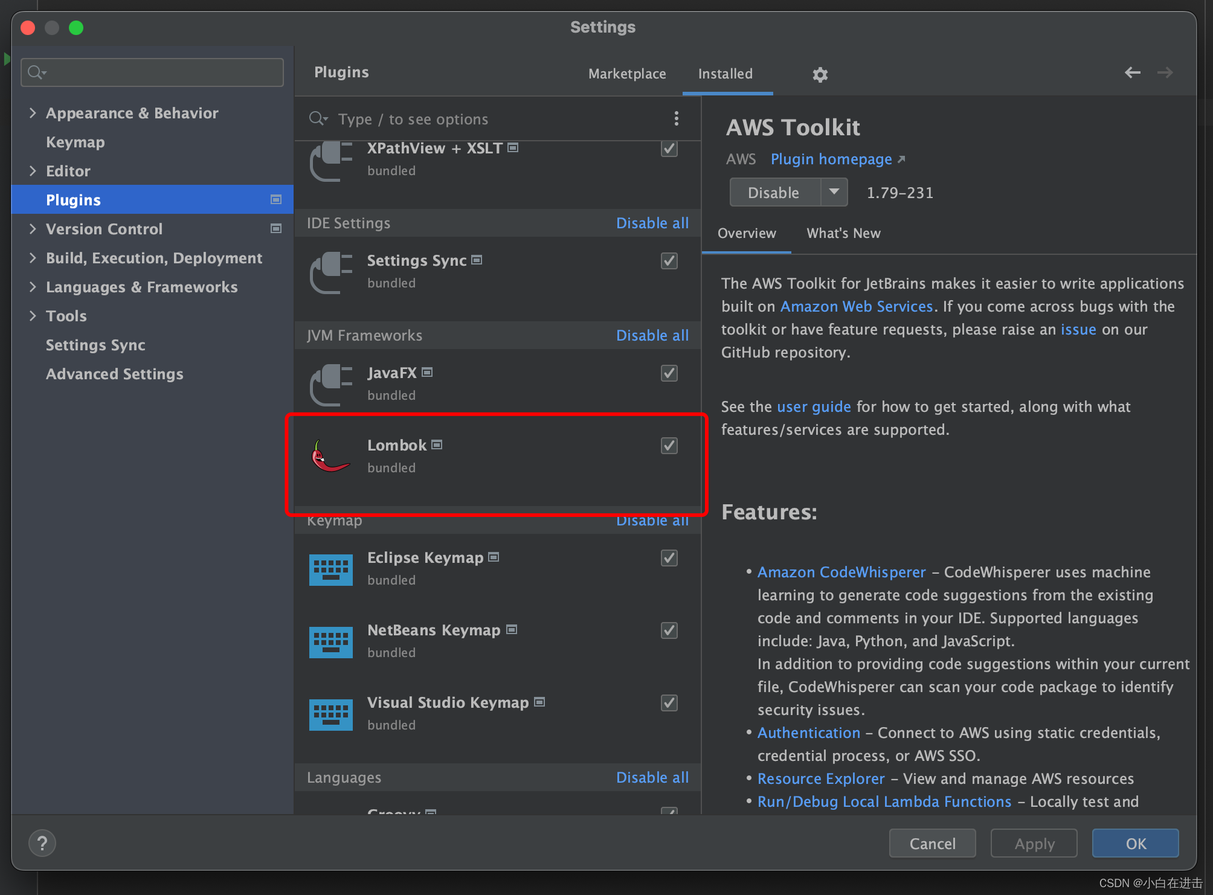
Task: Expand Appearance & Behavior tree node
Action: point(33,113)
